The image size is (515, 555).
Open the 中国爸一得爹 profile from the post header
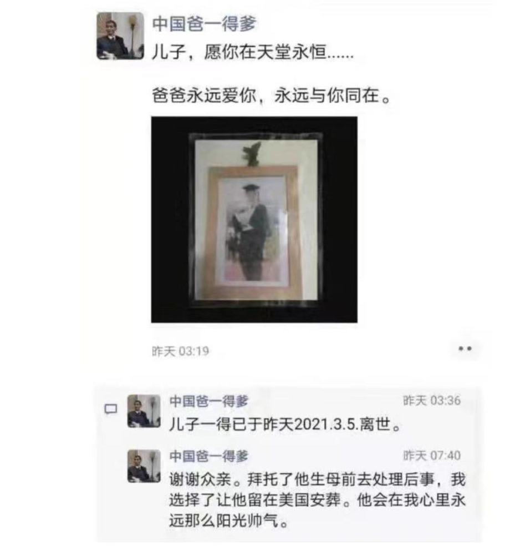pyautogui.click(x=204, y=24)
